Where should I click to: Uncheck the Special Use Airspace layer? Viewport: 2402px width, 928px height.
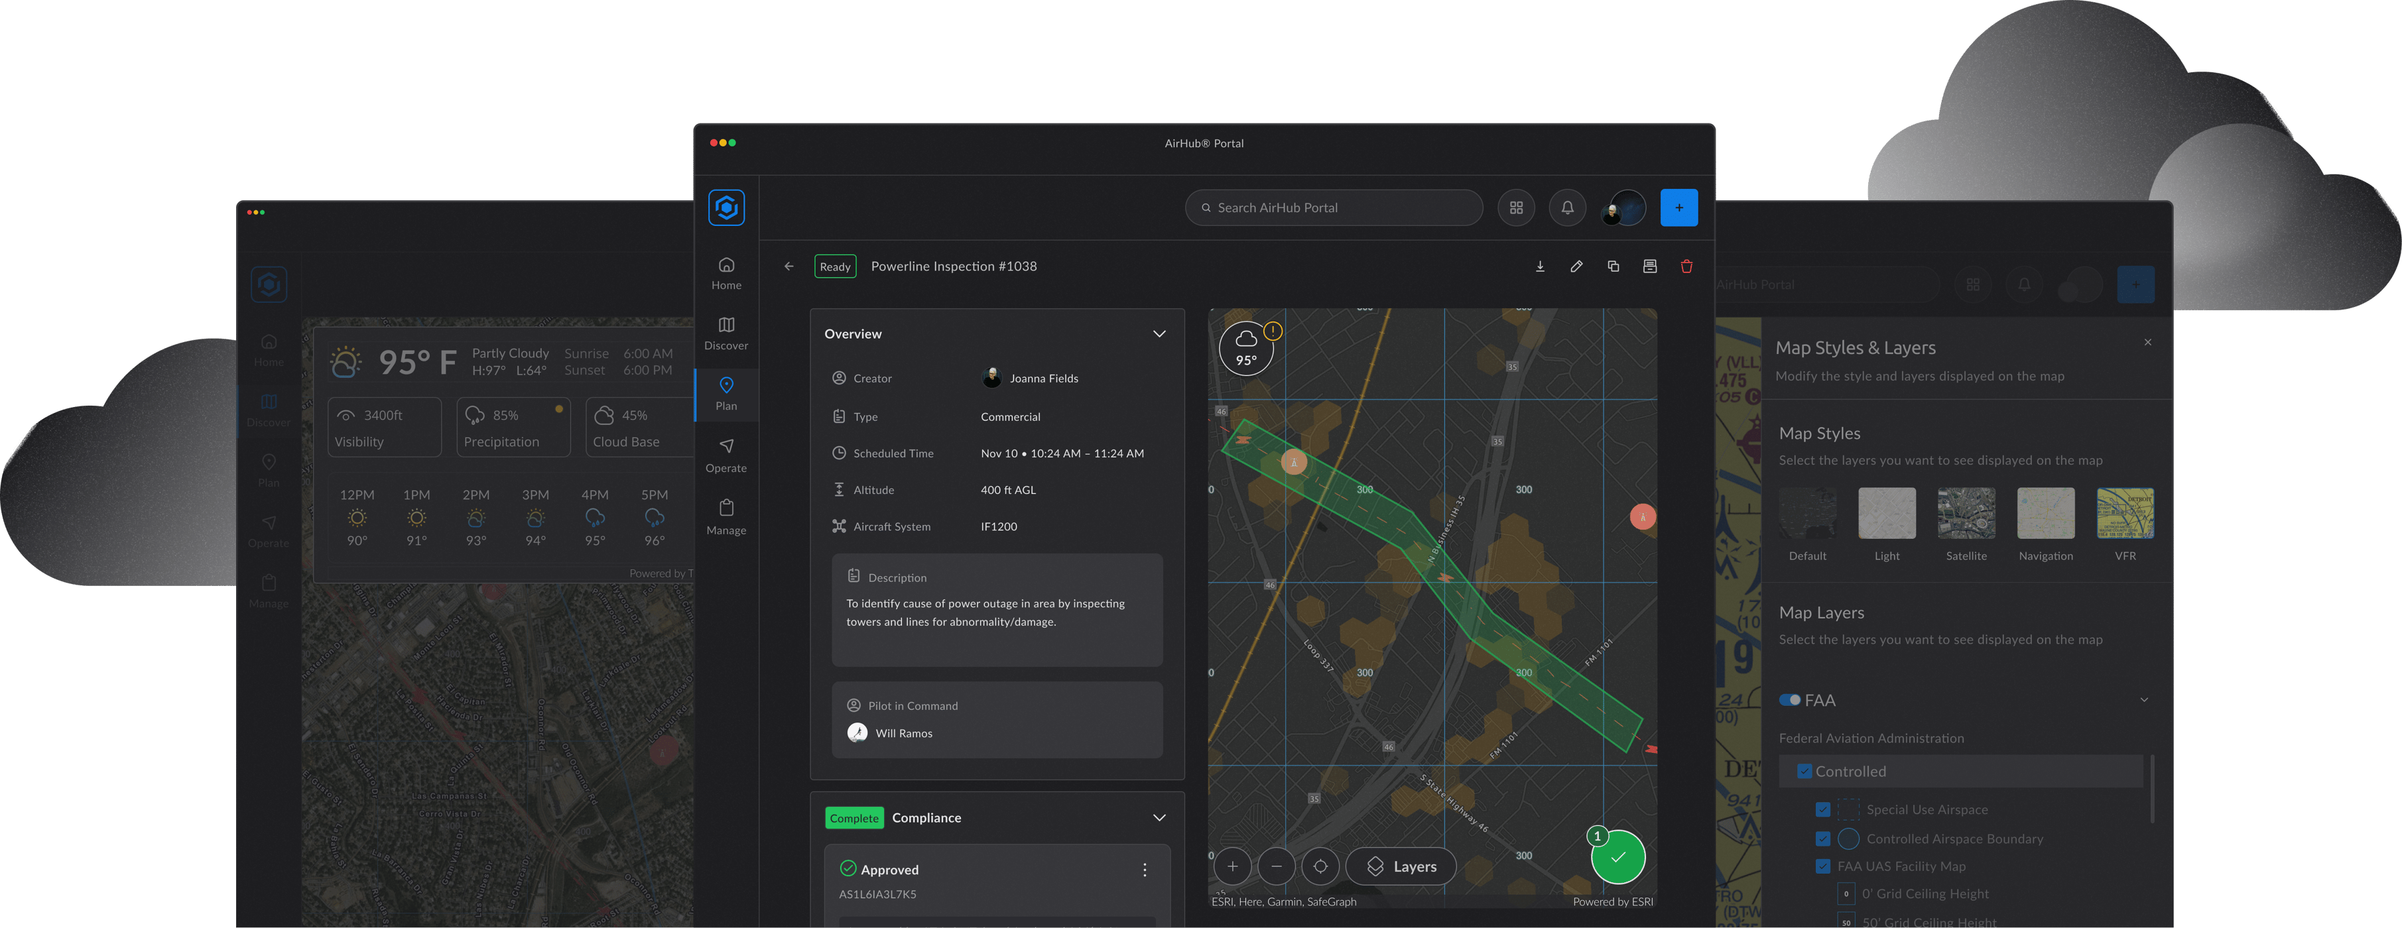point(1823,809)
